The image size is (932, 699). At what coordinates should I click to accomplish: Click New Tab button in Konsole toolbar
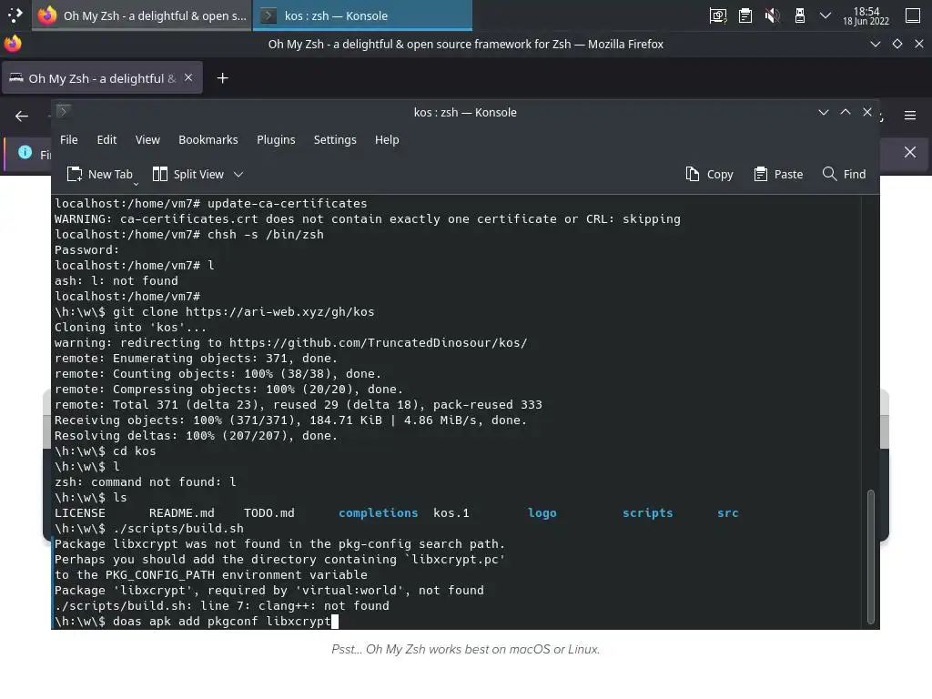[99, 174]
